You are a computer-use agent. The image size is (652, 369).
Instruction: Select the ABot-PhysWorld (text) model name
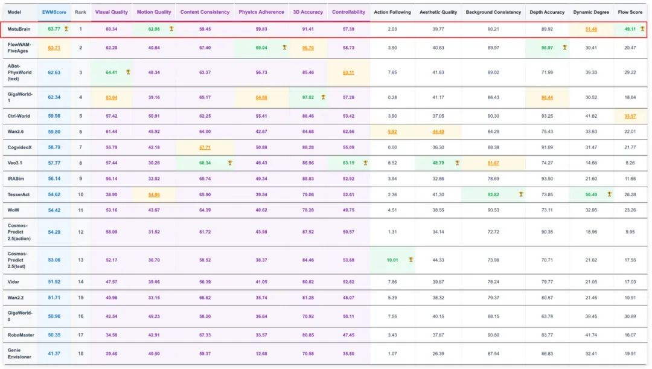tap(19, 72)
